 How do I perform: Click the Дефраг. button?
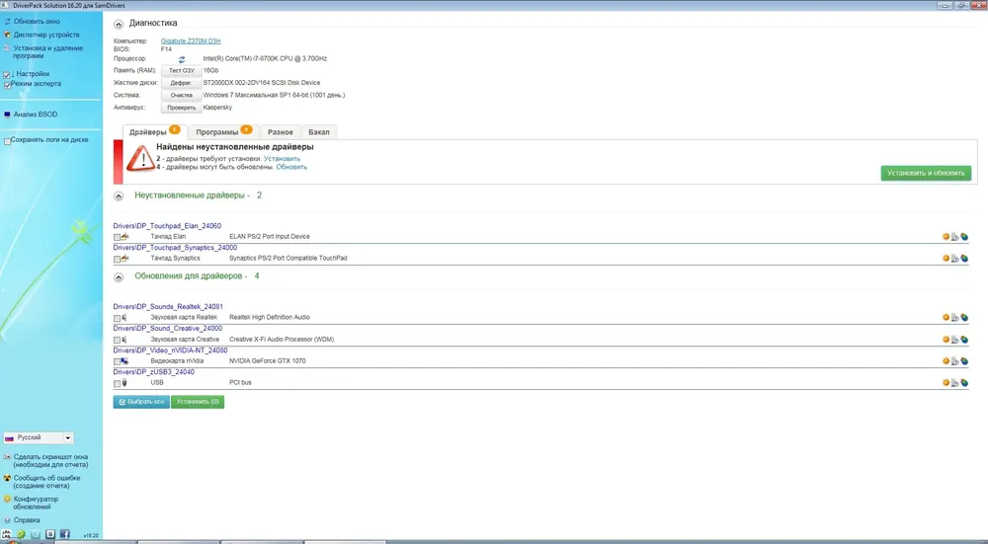click(x=182, y=83)
